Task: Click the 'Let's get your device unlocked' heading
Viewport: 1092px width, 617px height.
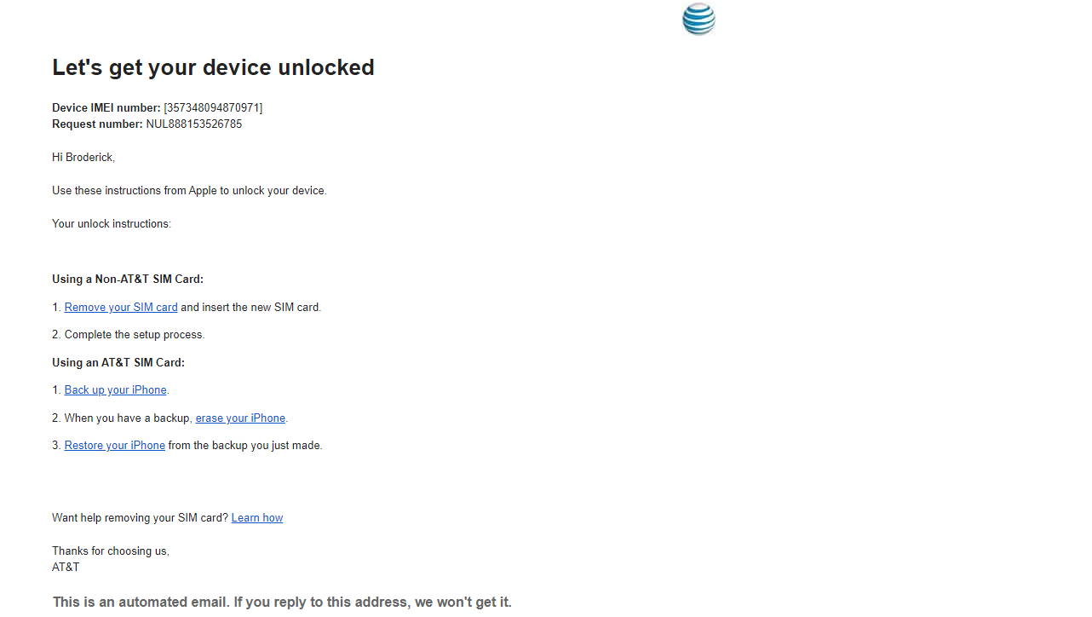Action: tap(213, 68)
